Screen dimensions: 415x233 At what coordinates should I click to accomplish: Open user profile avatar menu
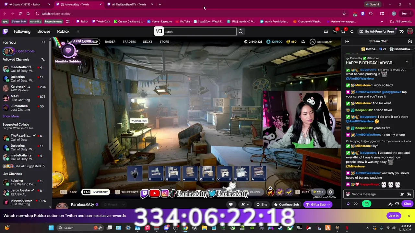410,31
